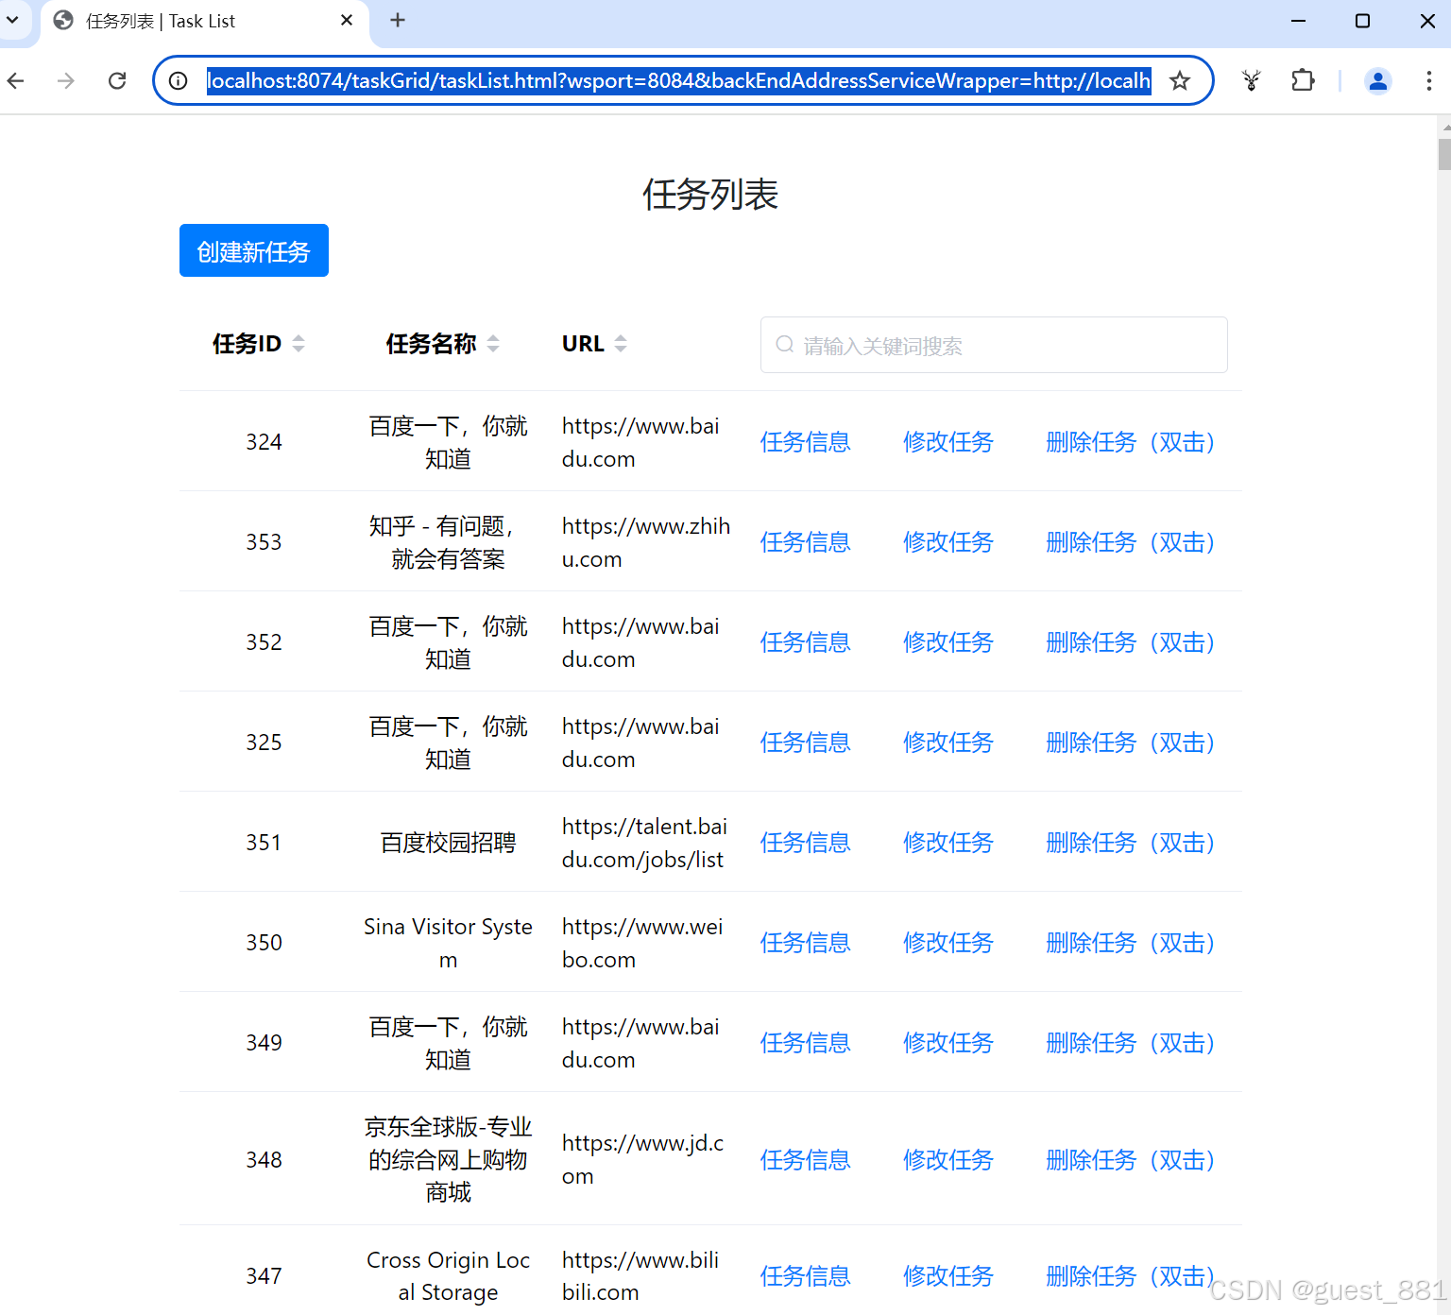View site information icon in address bar

click(x=178, y=81)
